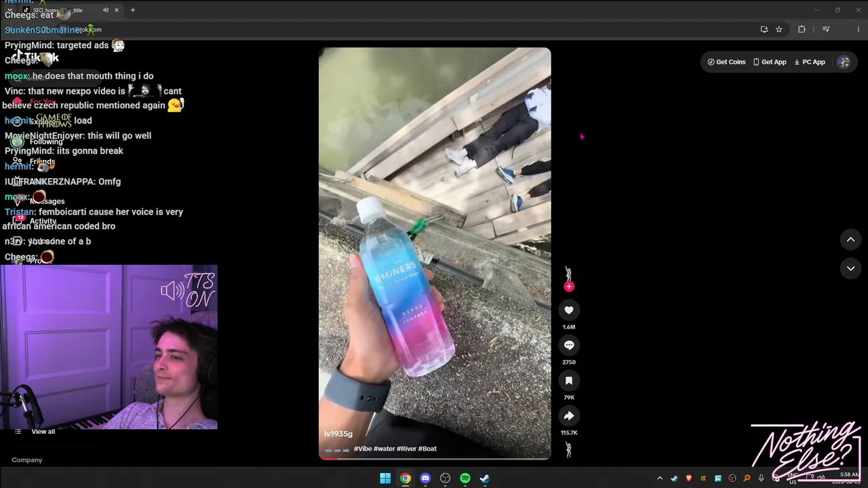Follow the creator via red plus badge
Screen dimensions: 868x488
569,287
